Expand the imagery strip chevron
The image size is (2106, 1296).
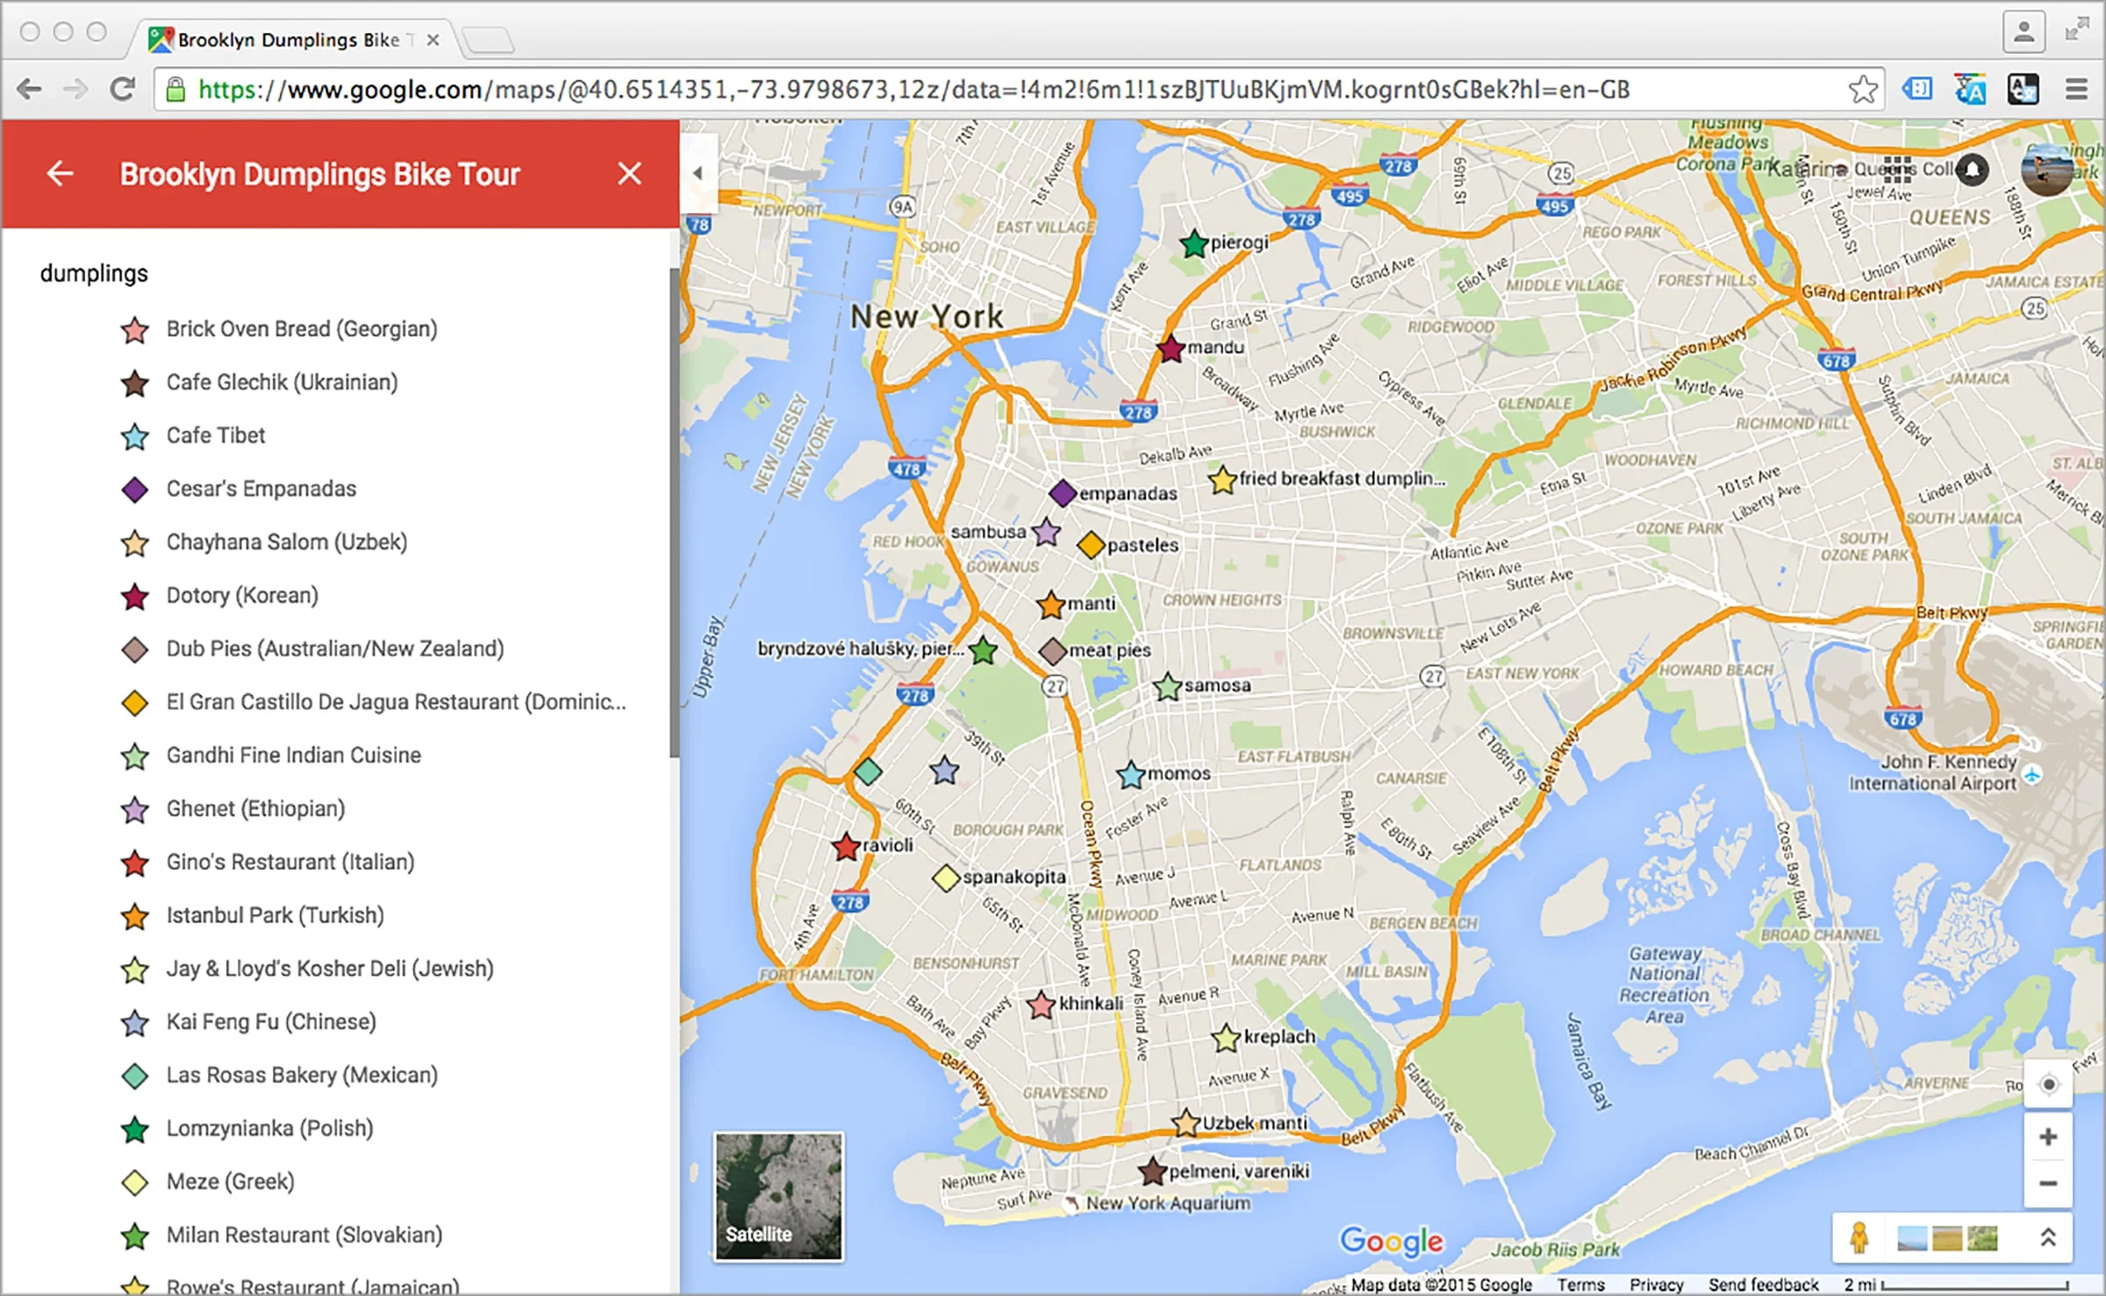pyautogui.click(x=2048, y=1238)
